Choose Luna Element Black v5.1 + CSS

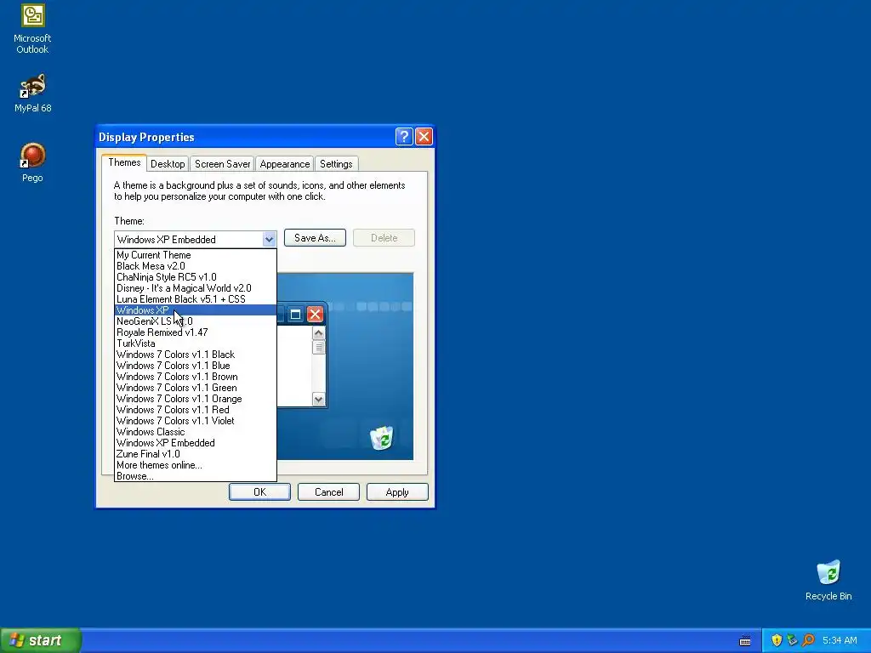pos(196,299)
